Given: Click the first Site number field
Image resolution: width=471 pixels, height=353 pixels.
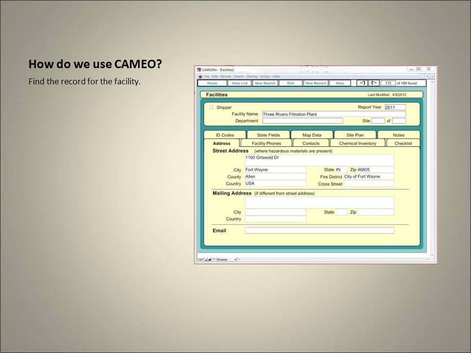Looking at the screenshot, I should (378, 121).
